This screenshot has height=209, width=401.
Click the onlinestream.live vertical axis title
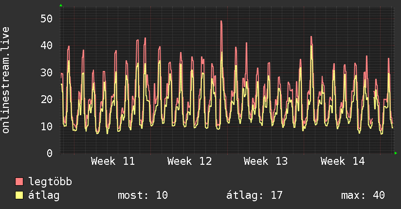tap(6, 80)
